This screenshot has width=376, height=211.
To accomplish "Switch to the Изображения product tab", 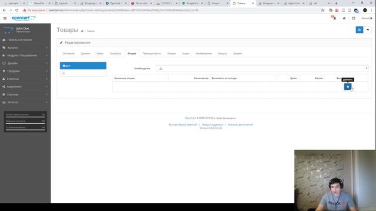I will click(x=204, y=53).
